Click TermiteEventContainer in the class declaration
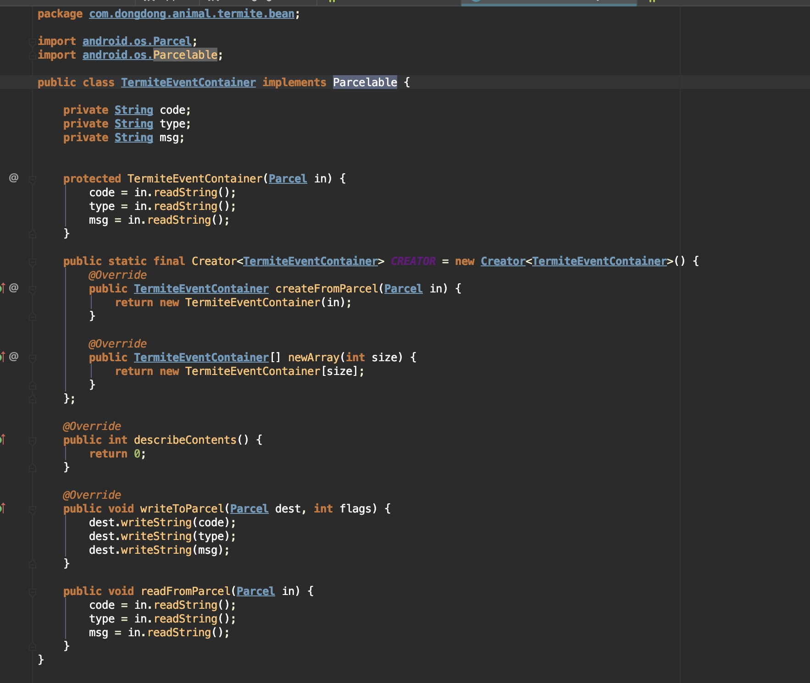This screenshot has width=810, height=683. [189, 83]
